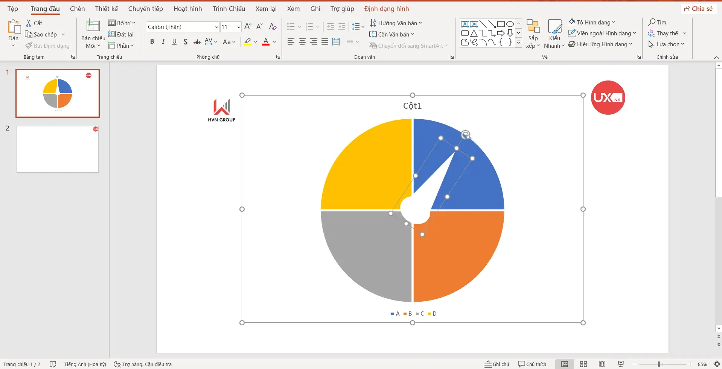Center-align the text in paragraph group
Viewport: 722px width, 369px height.
coord(302,42)
